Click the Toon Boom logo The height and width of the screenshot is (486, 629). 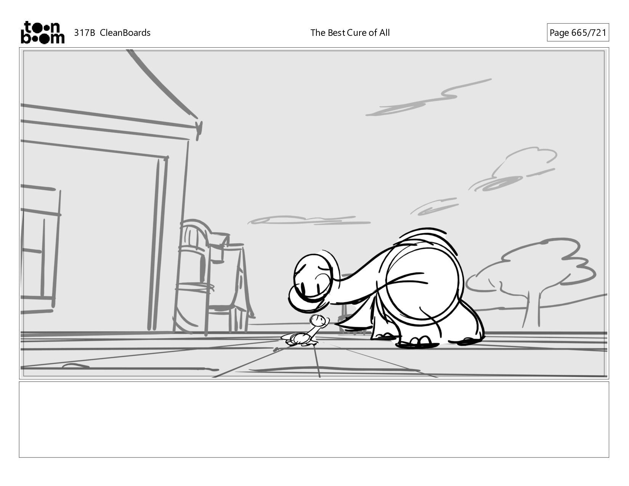pos(42,32)
